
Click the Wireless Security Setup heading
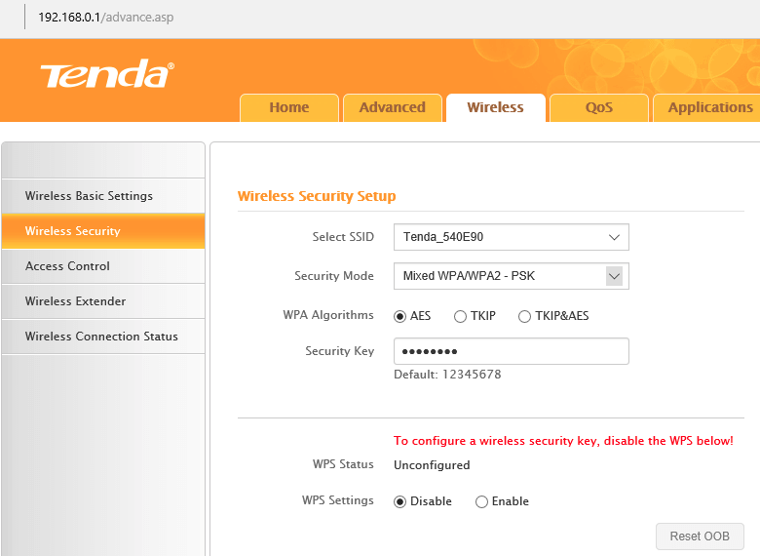pos(317,196)
